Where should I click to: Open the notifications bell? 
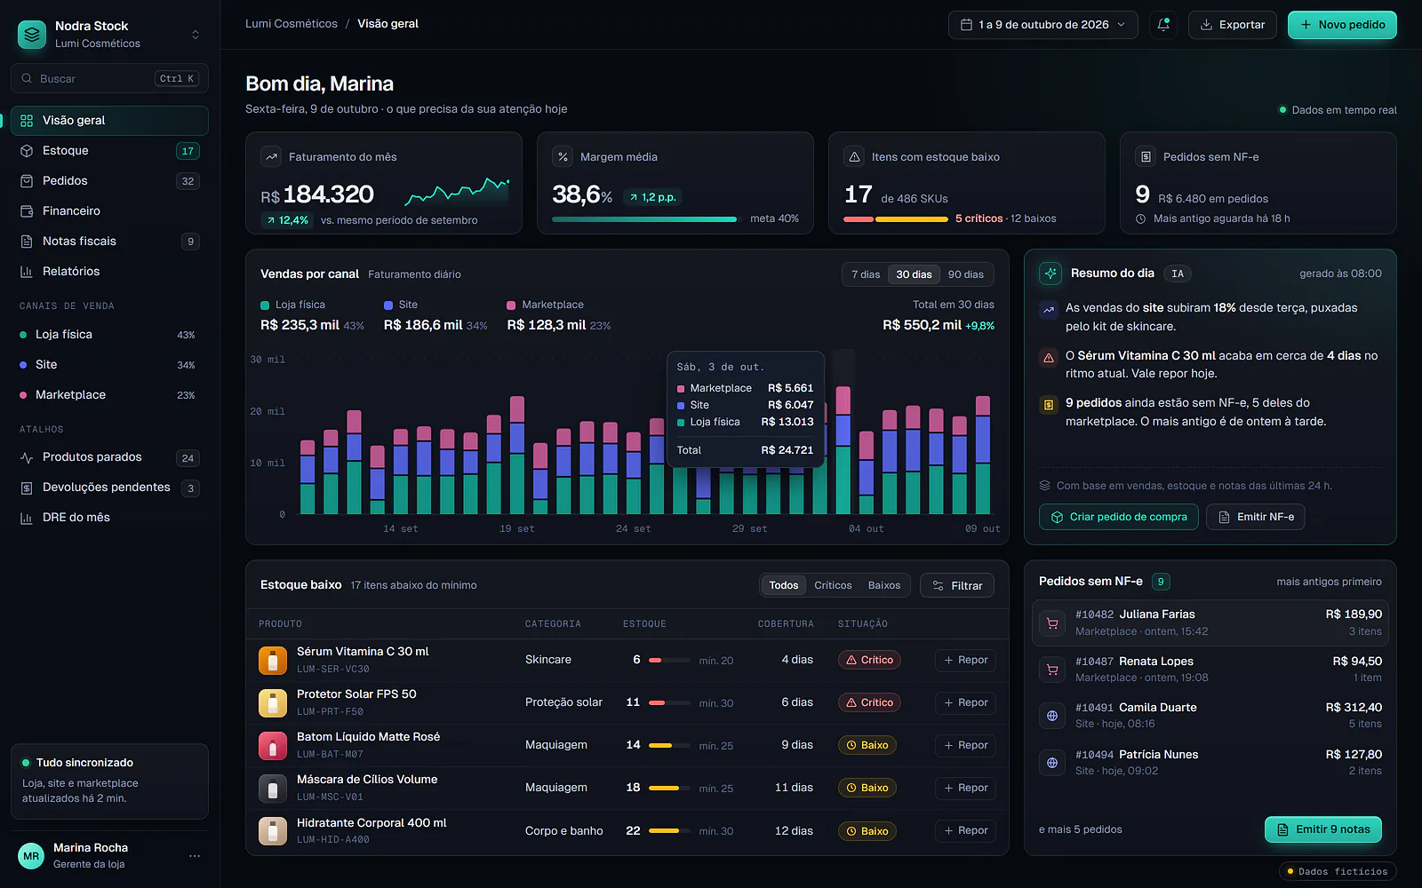click(x=1163, y=25)
